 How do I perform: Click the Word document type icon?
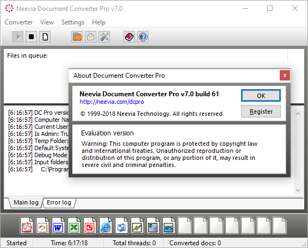coord(58,225)
